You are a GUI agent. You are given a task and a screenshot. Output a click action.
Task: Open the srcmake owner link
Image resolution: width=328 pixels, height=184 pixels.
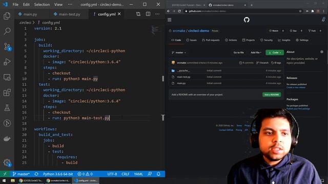click(179, 31)
